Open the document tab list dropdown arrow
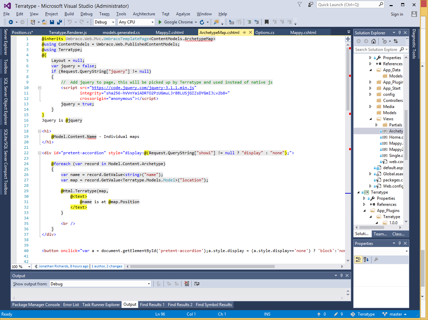This screenshot has height=320, width=428. 348,33
